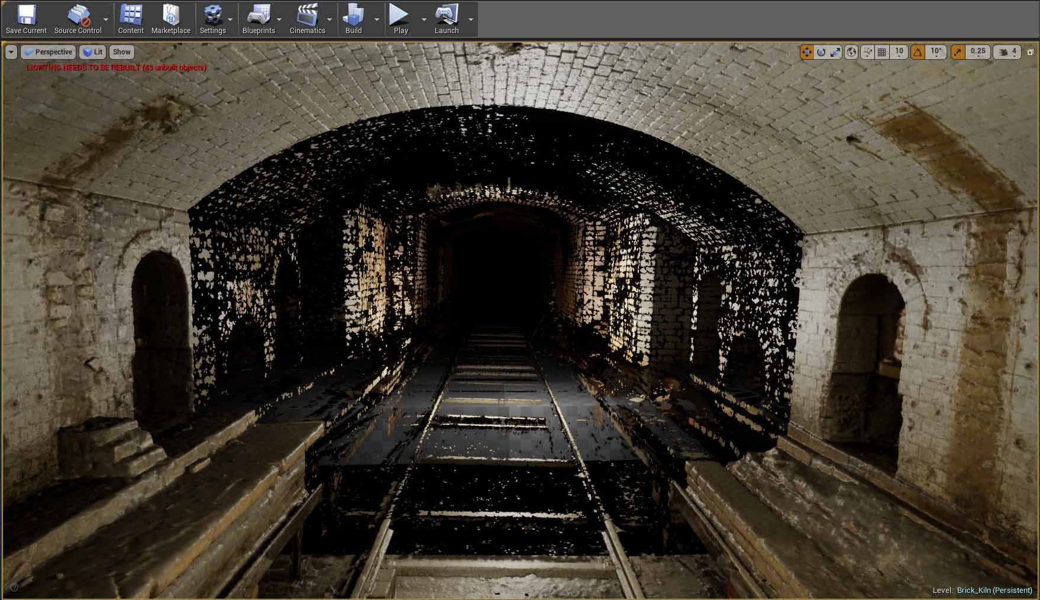Screen dimensions: 1040x600
Task: Open the Lit view mode menu
Action: tap(92, 52)
